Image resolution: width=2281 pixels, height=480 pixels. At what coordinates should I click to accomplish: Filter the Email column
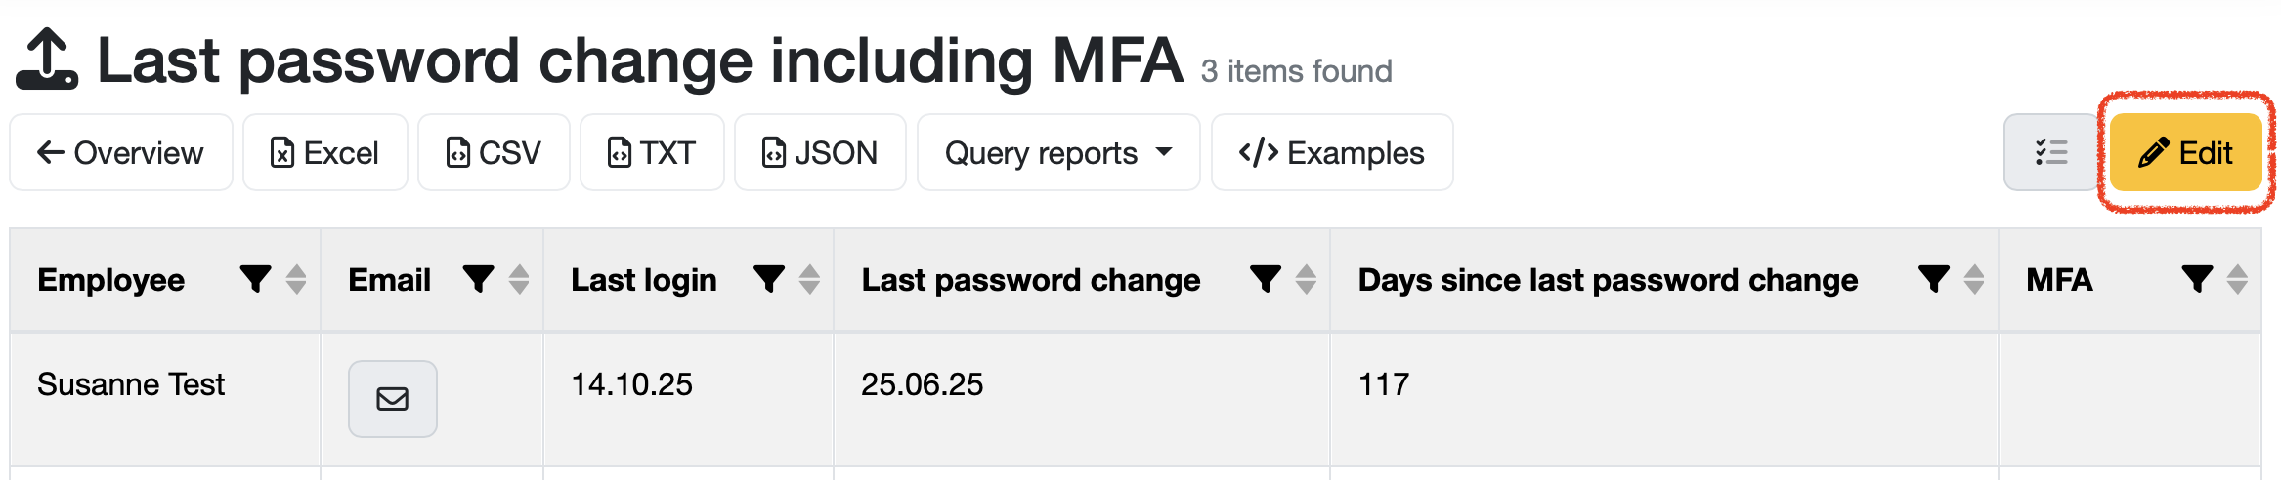pyautogui.click(x=478, y=280)
